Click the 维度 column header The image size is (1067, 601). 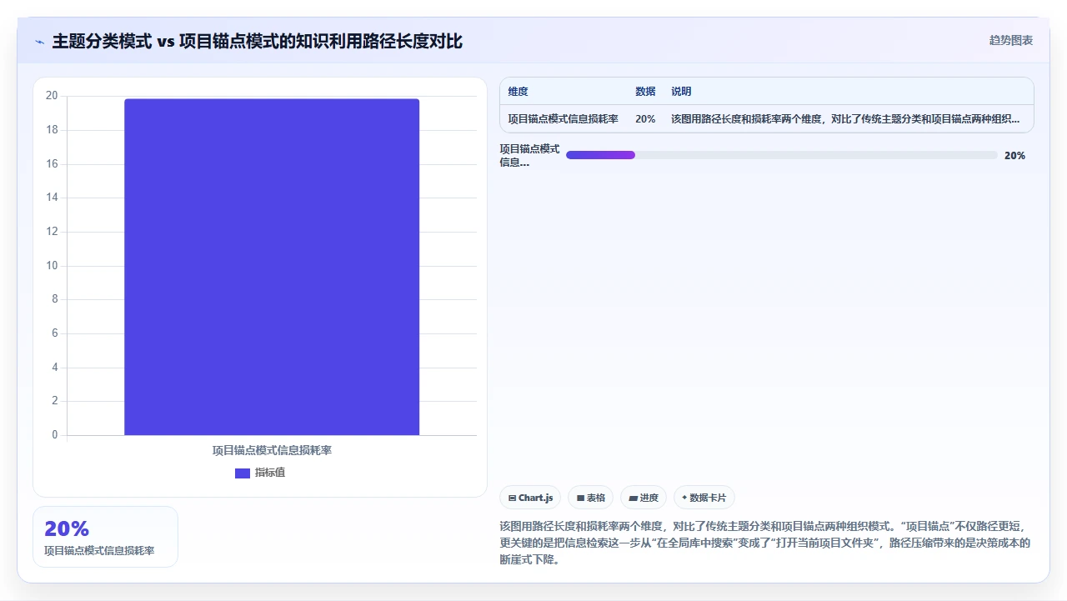(518, 92)
